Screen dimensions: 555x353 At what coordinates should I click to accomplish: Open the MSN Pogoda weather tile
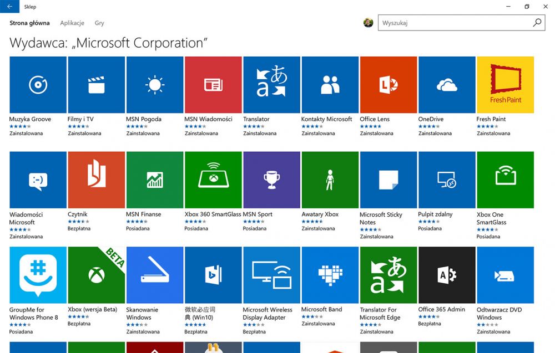point(155,85)
